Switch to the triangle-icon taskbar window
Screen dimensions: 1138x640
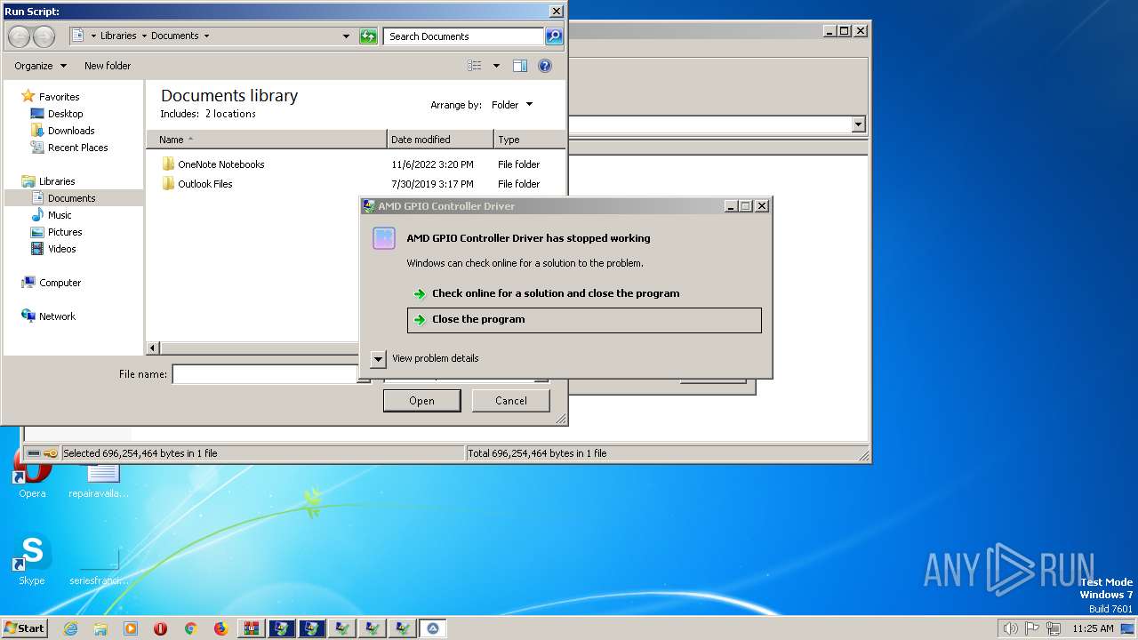432,628
